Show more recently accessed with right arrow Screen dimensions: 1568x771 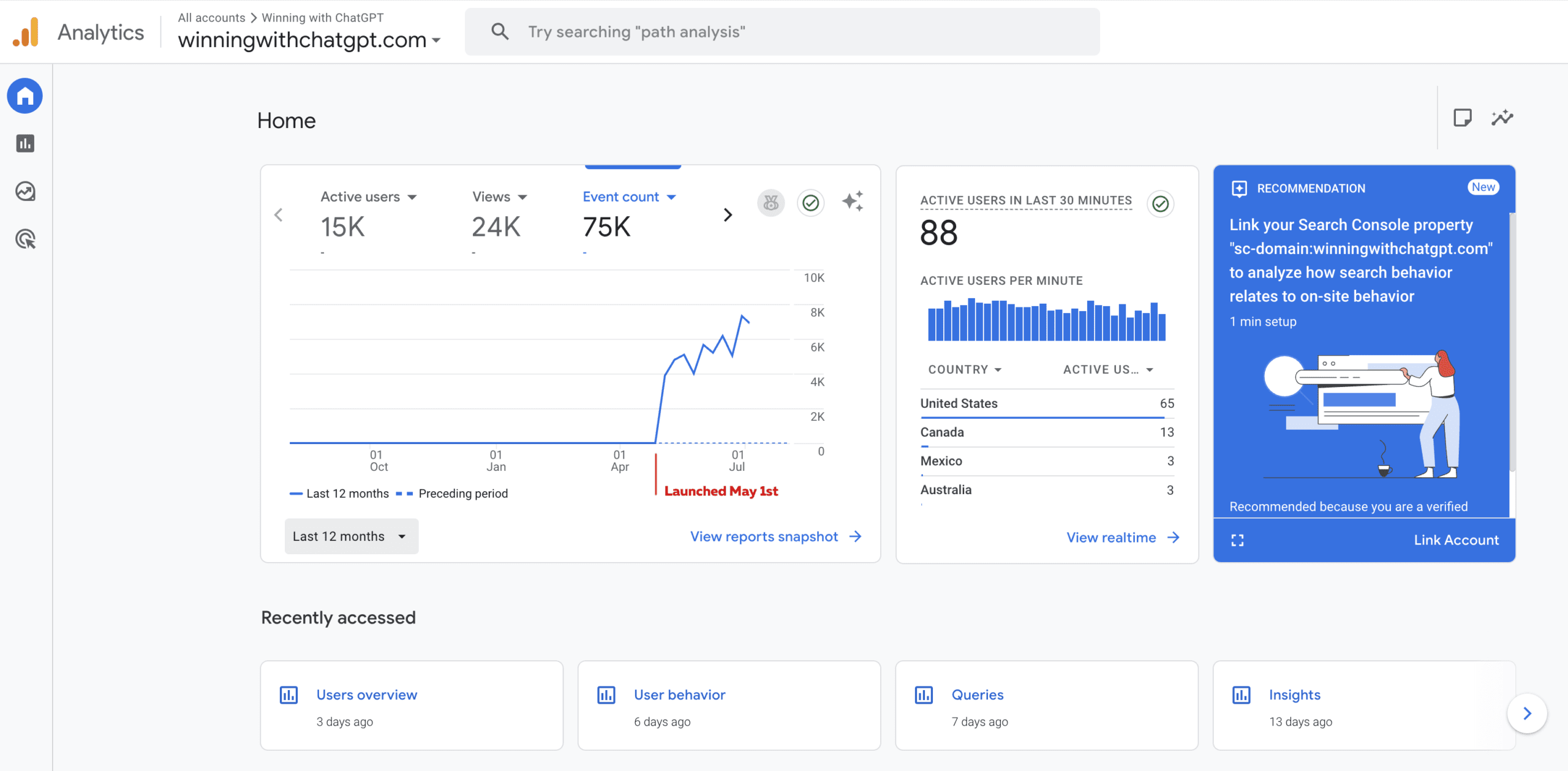click(x=1527, y=713)
